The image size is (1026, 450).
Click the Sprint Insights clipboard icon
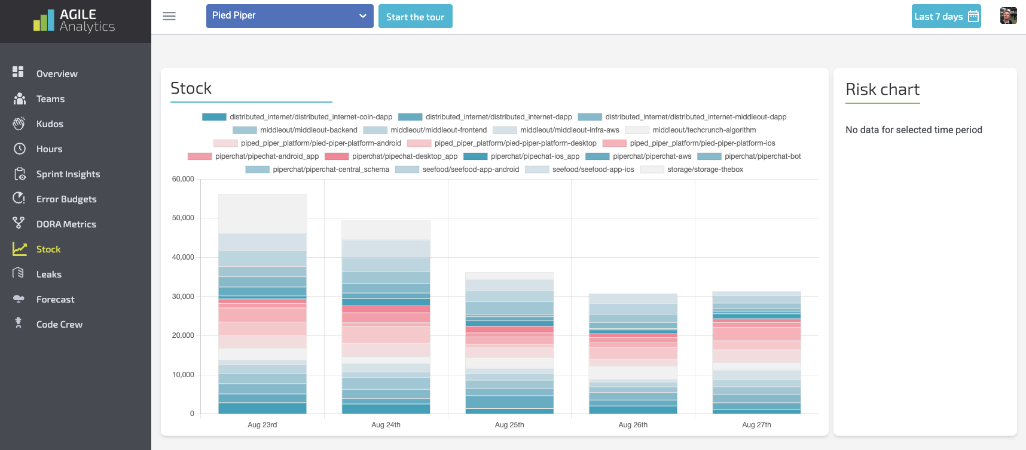click(19, 174)
